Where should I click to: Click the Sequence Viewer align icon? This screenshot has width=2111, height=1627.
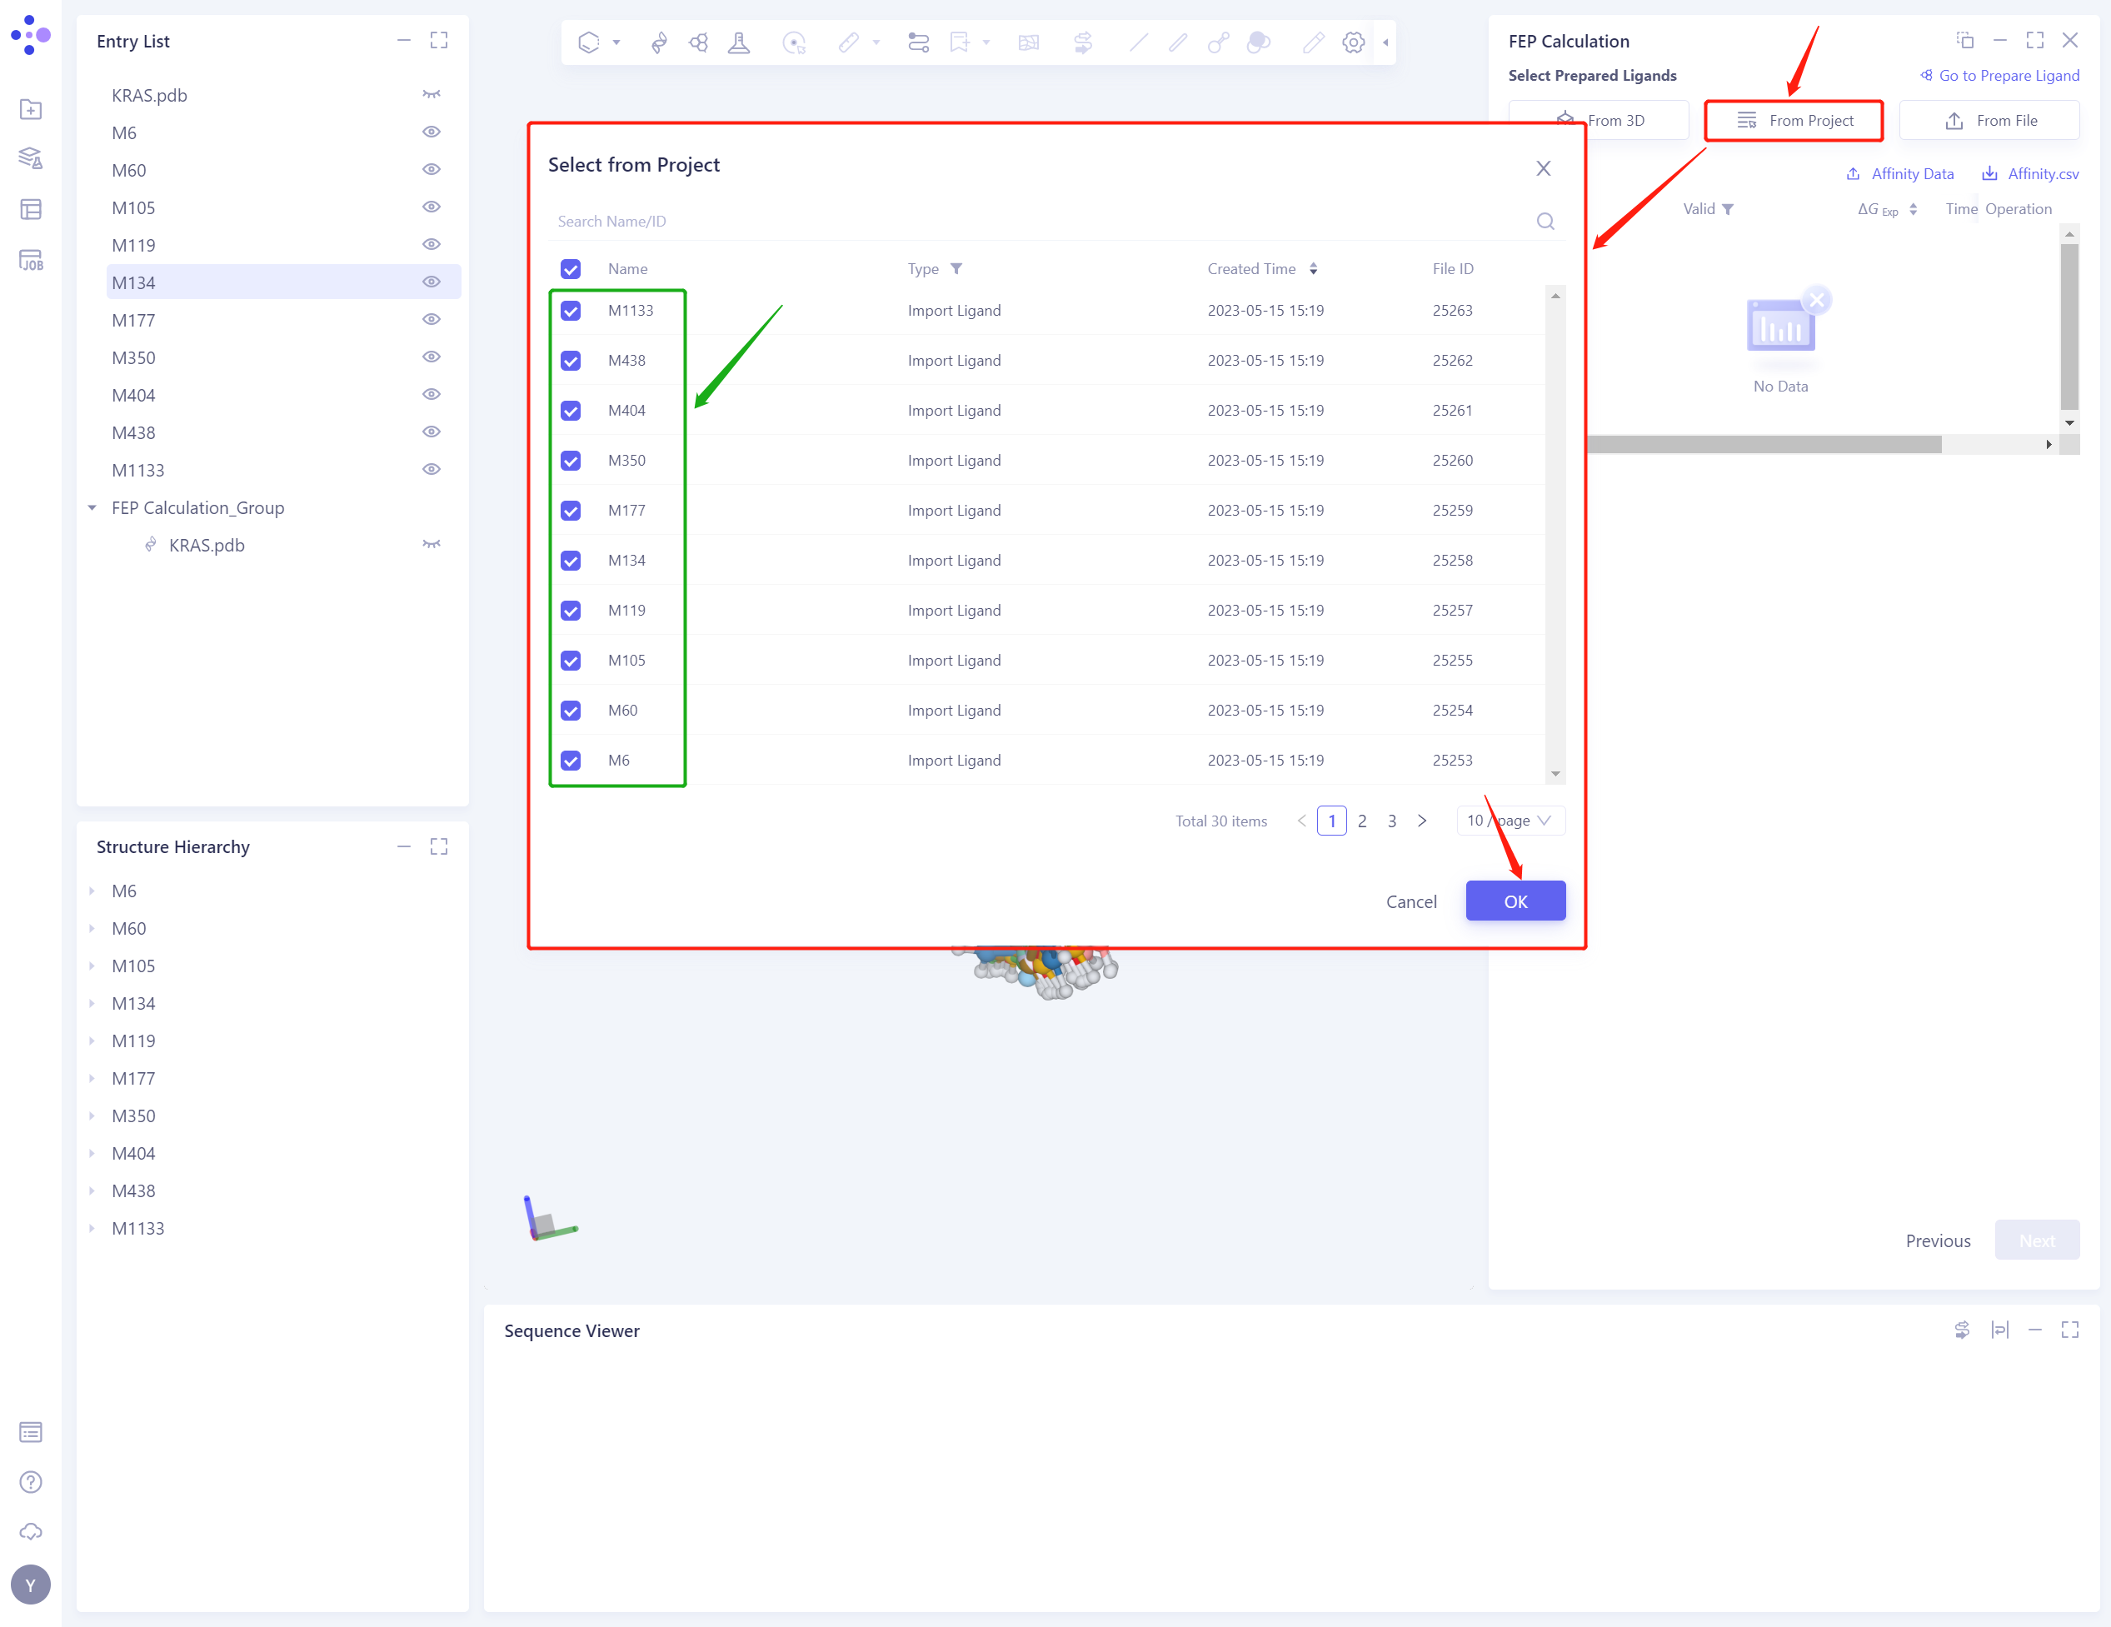[1999, 1330]
